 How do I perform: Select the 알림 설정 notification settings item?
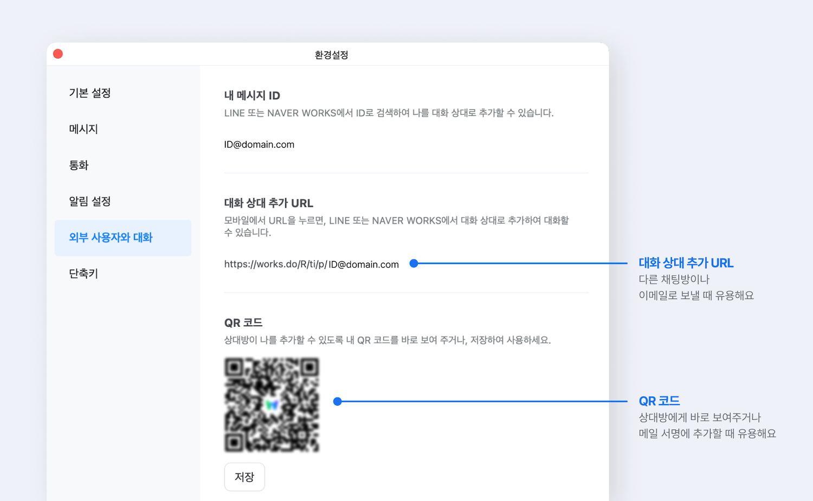[x=89, y=201]
